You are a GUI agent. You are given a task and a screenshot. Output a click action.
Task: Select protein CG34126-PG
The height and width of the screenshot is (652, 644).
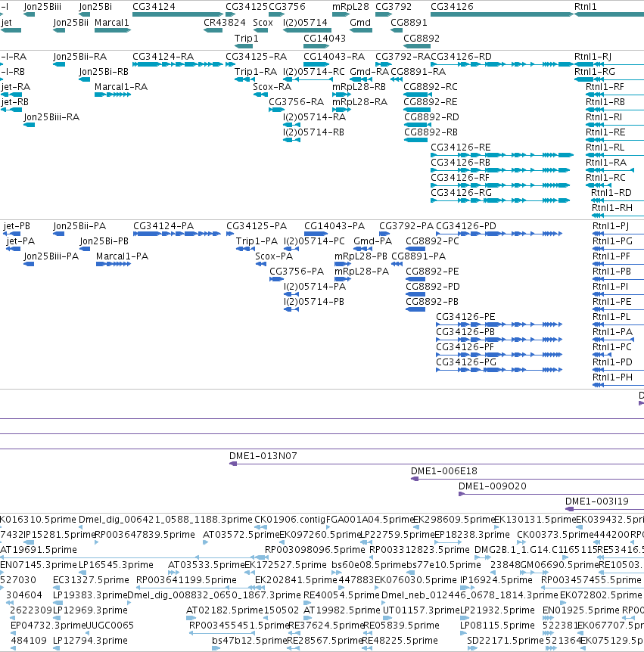(x=466, y=362)
